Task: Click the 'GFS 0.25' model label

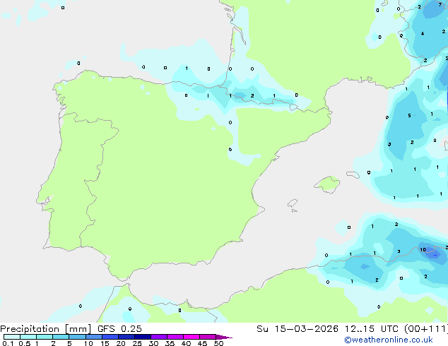Action: [119, 329]
